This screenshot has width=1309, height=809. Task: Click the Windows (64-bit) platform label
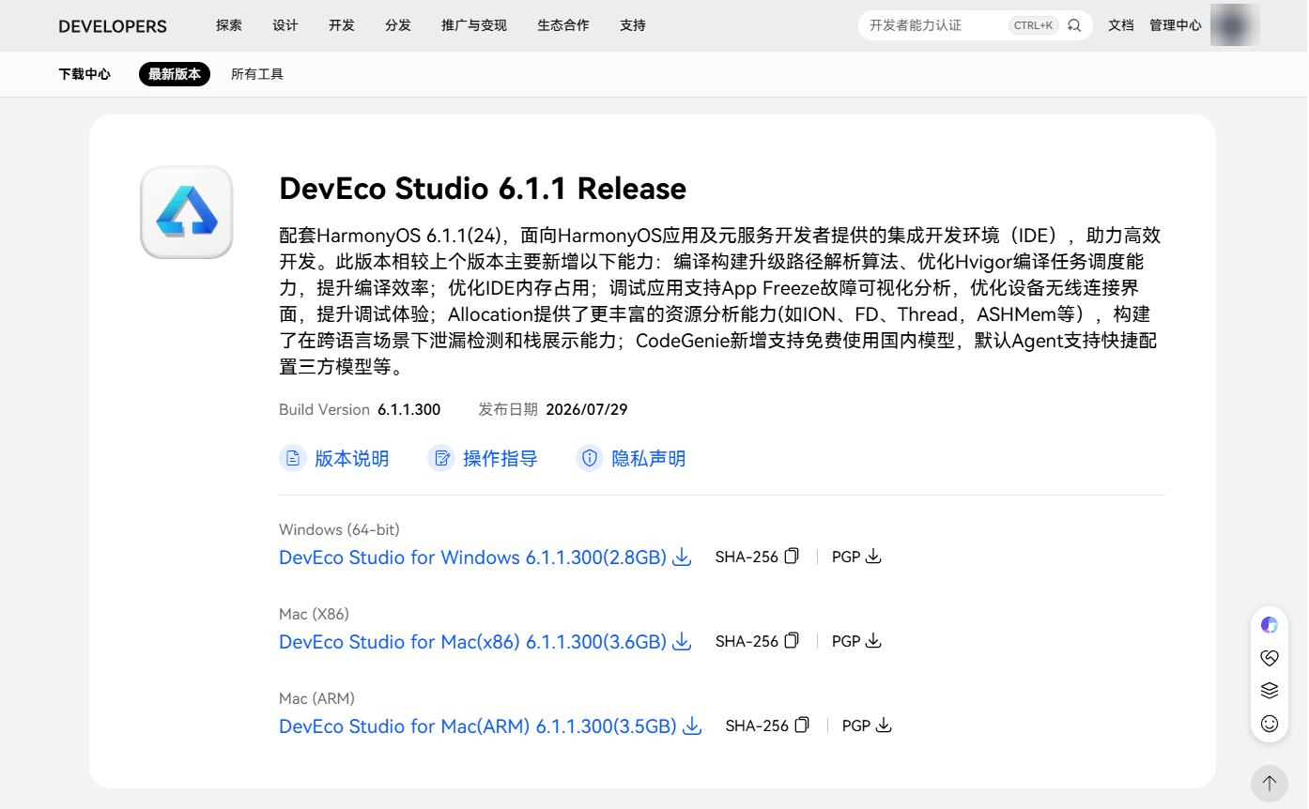339,529
